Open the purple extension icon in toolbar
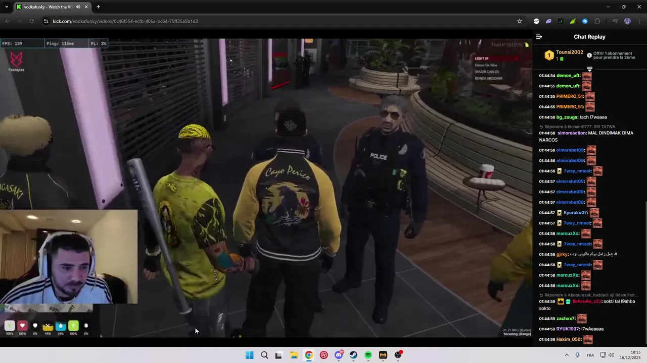Image resolution: width=647 pixels, height=363 pixels. click(x=548, y=21)
